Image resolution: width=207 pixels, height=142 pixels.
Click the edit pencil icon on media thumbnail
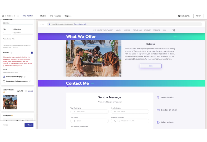15,108
